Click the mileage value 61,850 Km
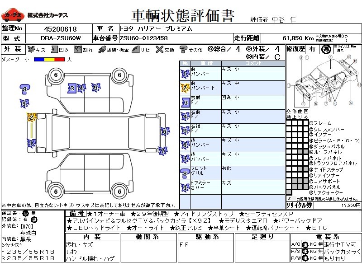Viewport: 362px width, 271px height. [x=298, y=38]
